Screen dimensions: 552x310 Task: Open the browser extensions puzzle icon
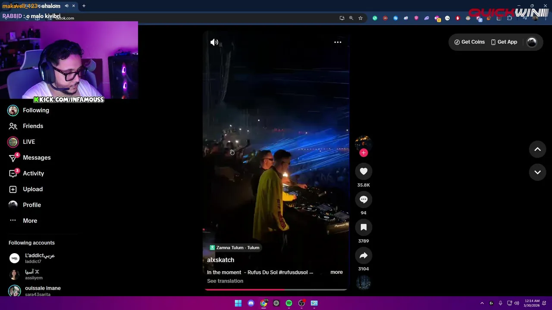[509, 18]
